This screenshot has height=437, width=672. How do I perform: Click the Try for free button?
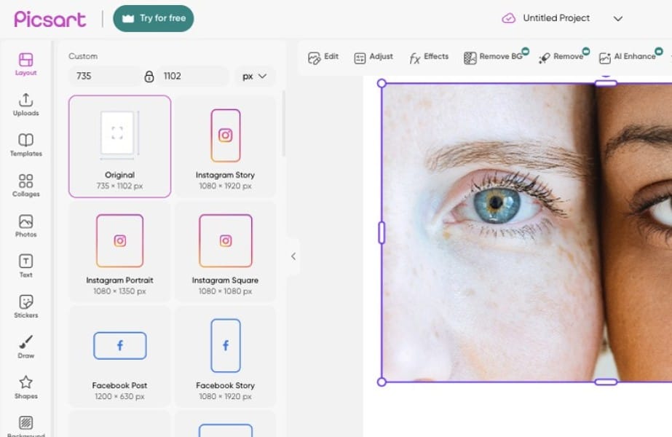[154, 18]
